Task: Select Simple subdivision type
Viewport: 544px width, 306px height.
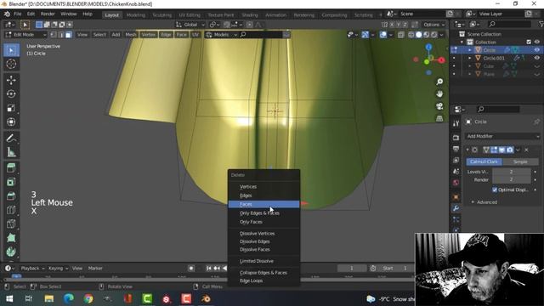Action: tap(520, 161)
